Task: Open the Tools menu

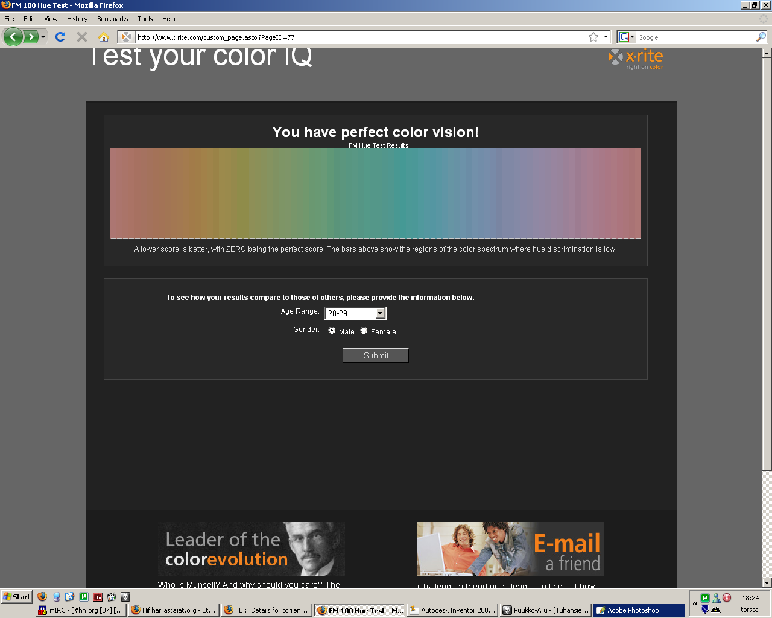Action: tap(145, 19)
